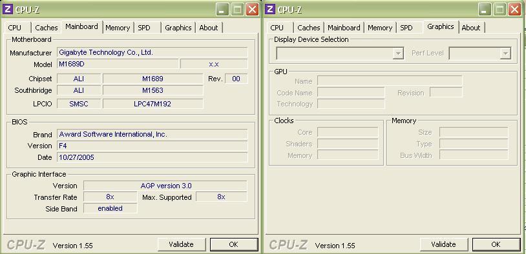
Task: Select the Mainboard tab in the left window
Action: coord(82,27)
